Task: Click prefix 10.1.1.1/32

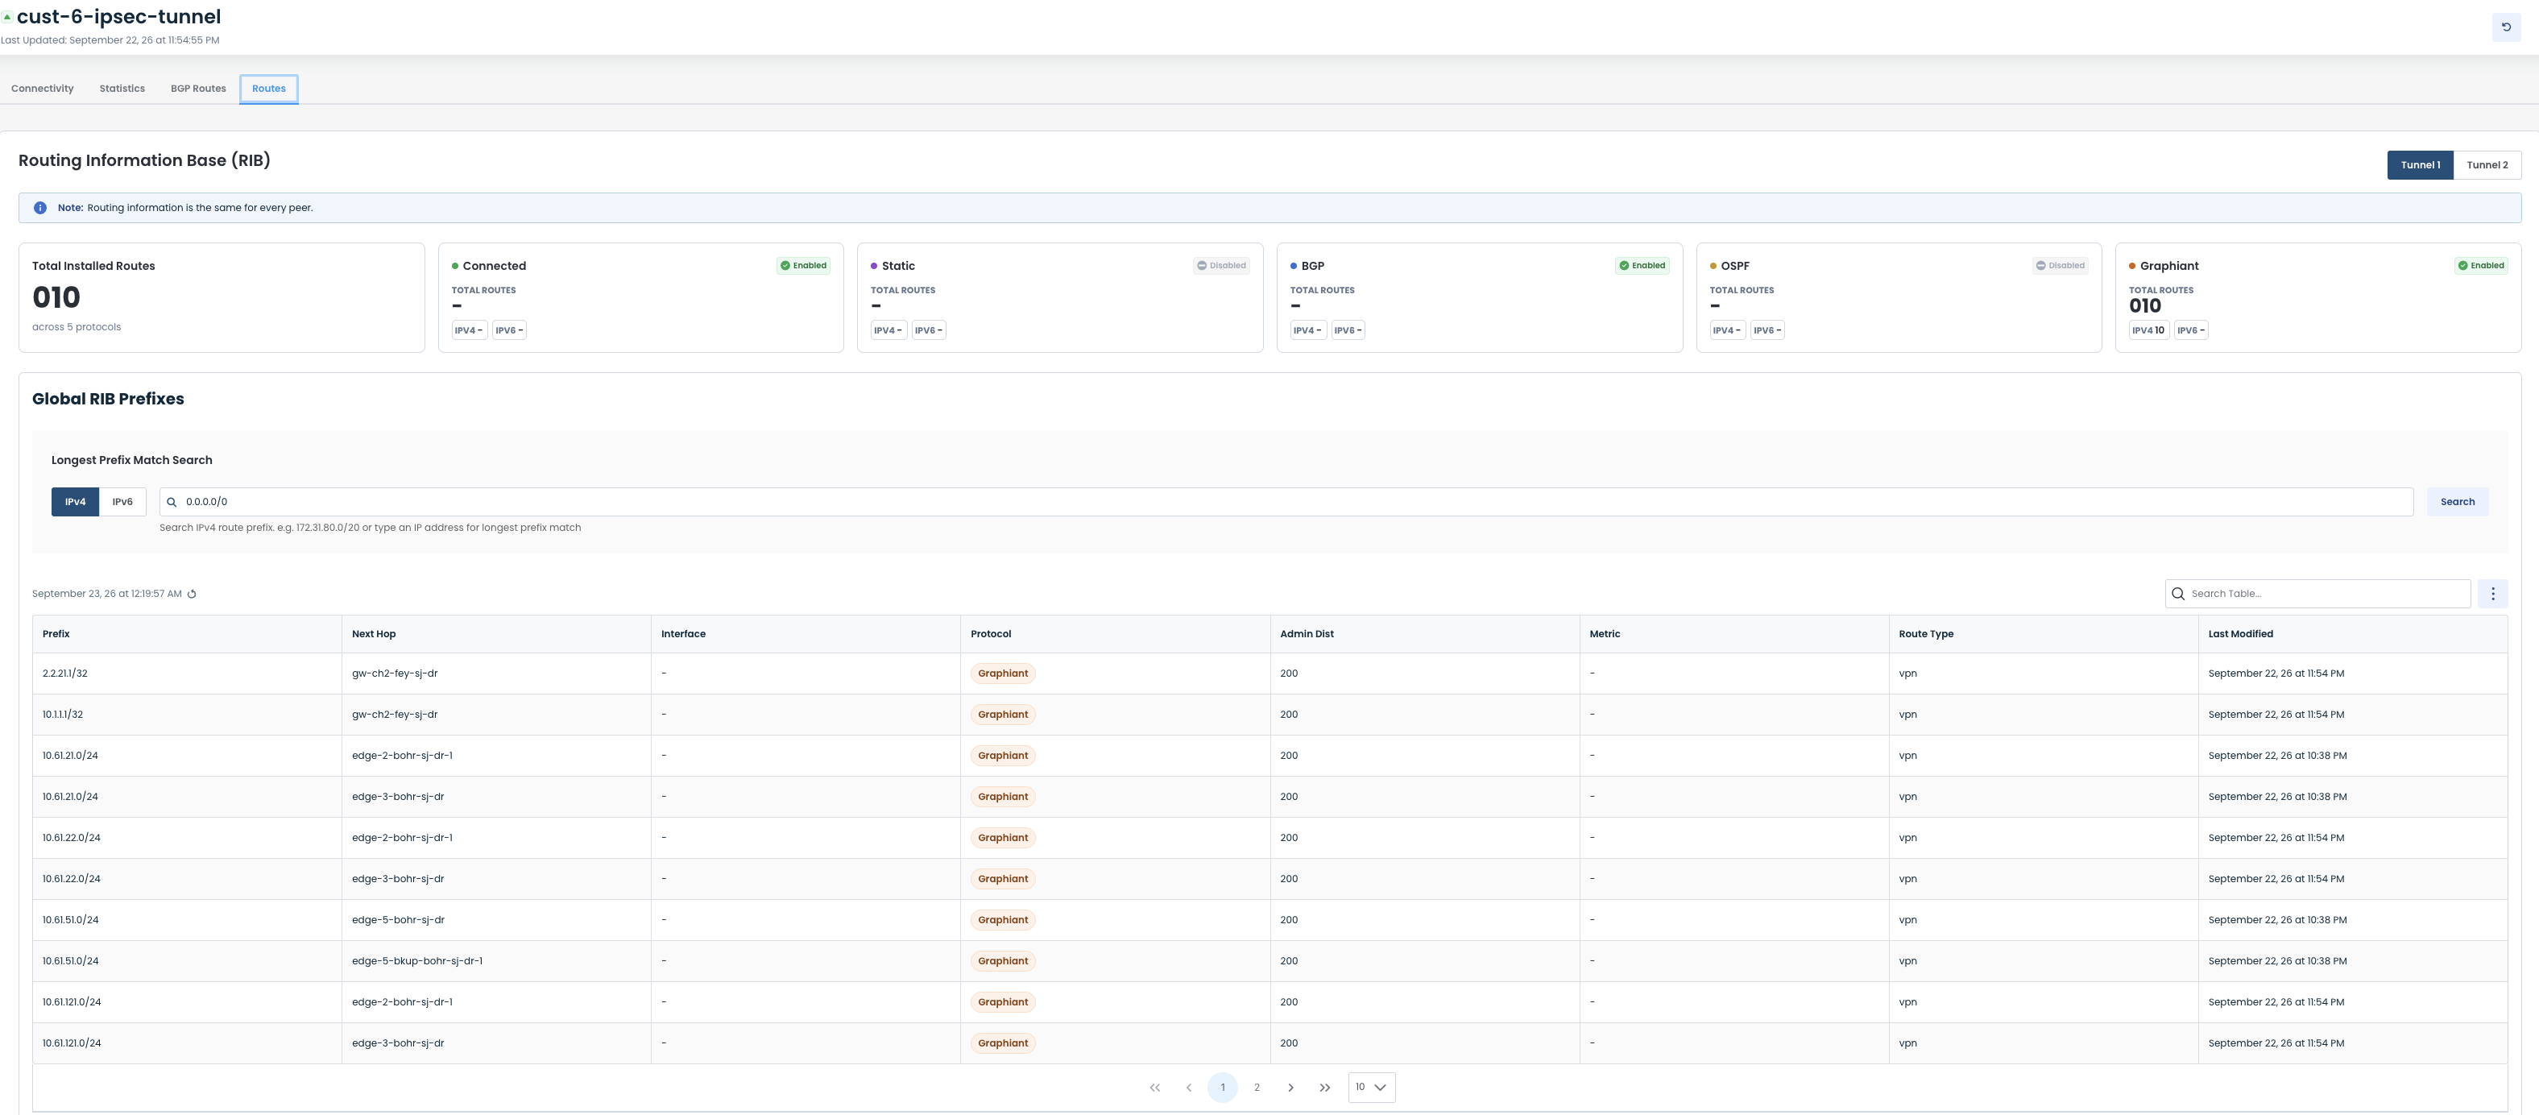Action: pos(63,715)
